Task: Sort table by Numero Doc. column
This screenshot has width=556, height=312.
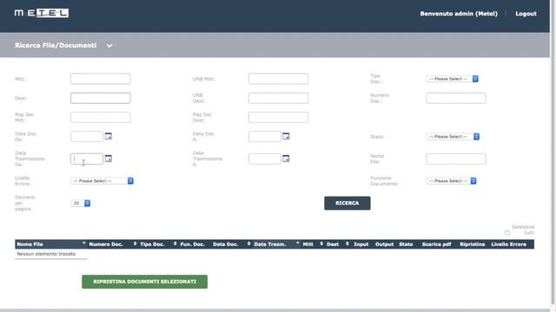Action: point(106,244)
